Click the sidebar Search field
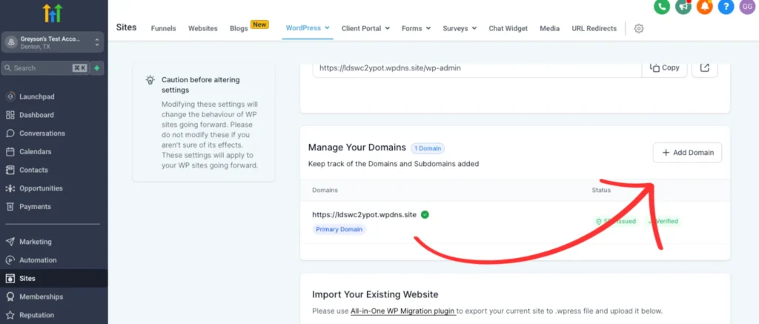Screen dimensions: 759x324 tap(45, 68)
